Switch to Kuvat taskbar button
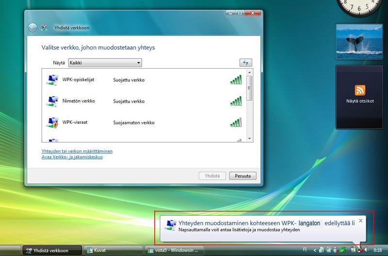The image size is (388, 256). pos(113,250)
